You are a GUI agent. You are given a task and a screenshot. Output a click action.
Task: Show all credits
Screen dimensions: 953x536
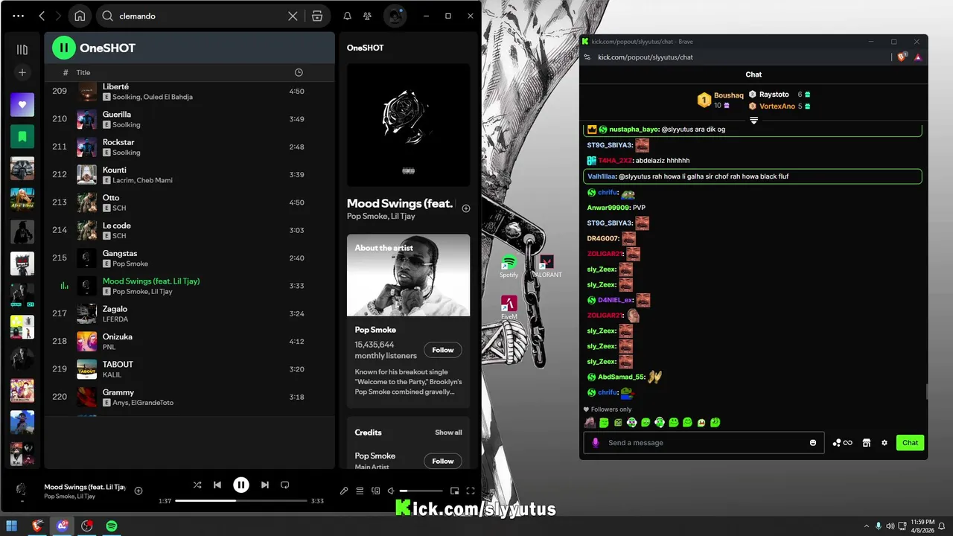pos(448,433)
